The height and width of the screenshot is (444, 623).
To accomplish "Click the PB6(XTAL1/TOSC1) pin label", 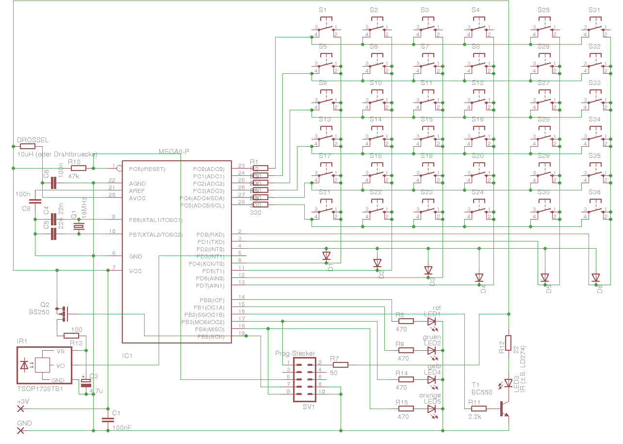I will pyautogui.click(x=156, y=220).
